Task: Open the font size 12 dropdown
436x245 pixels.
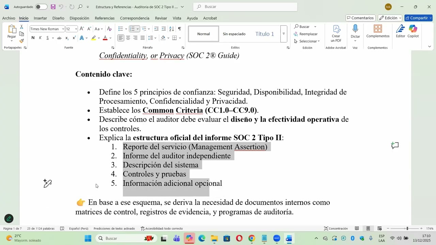Action: pos(76,29)
